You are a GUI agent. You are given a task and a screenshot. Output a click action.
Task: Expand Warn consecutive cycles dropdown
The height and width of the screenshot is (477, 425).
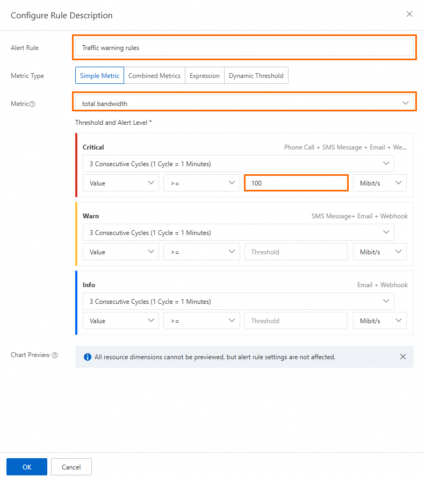point(238,232)
